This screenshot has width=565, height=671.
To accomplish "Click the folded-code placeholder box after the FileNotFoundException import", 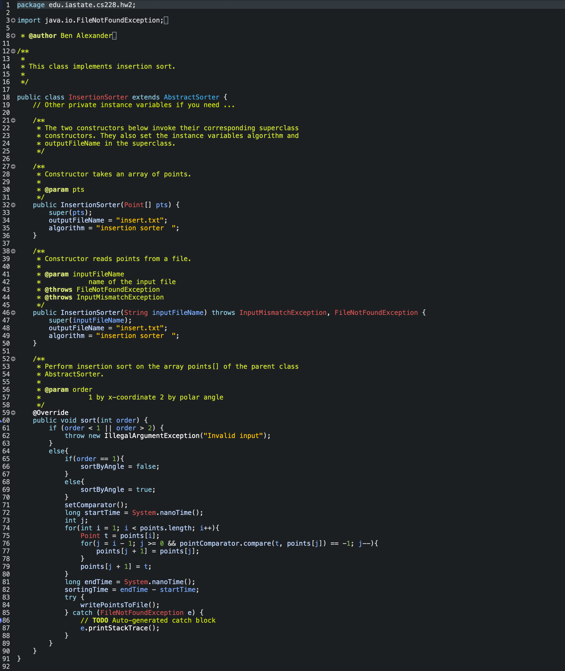I will (x=166, y=21).
